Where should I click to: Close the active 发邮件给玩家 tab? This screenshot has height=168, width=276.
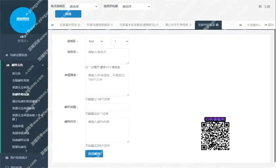coord(217,25)
